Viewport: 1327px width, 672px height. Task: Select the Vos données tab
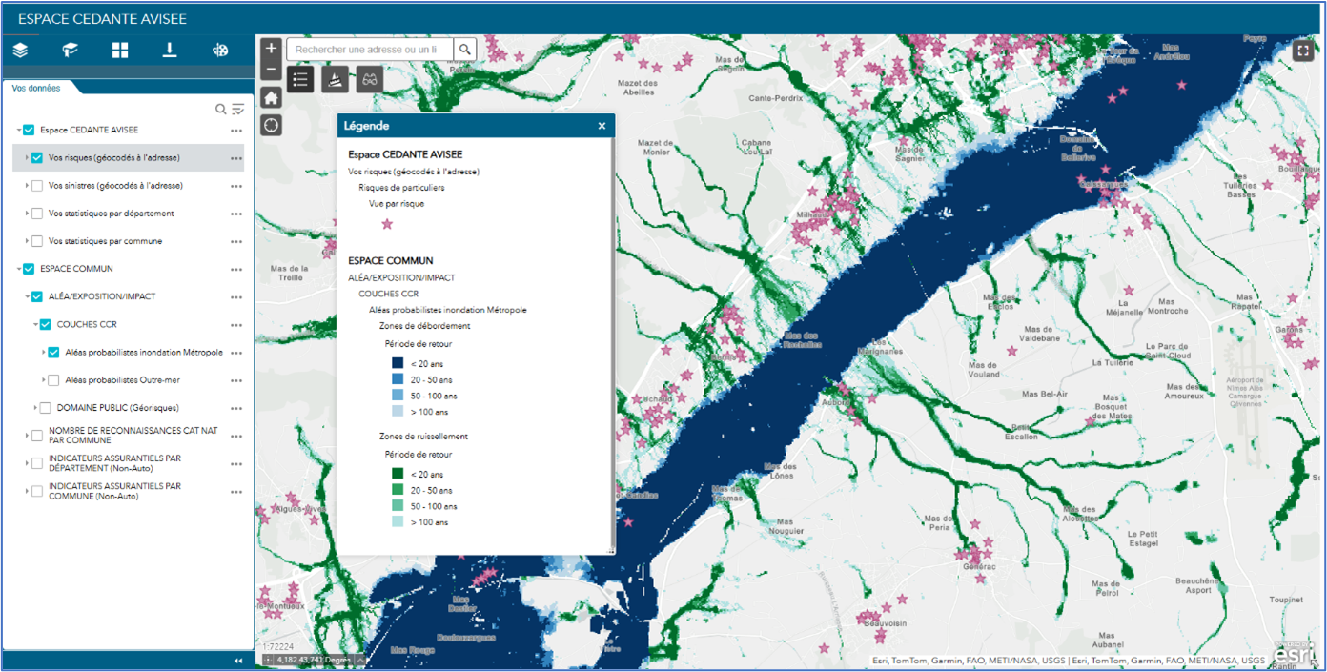[36, 88]
